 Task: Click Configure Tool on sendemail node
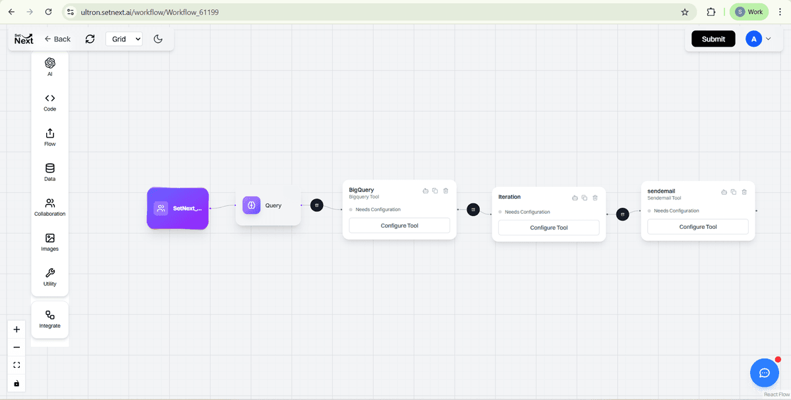698,227
